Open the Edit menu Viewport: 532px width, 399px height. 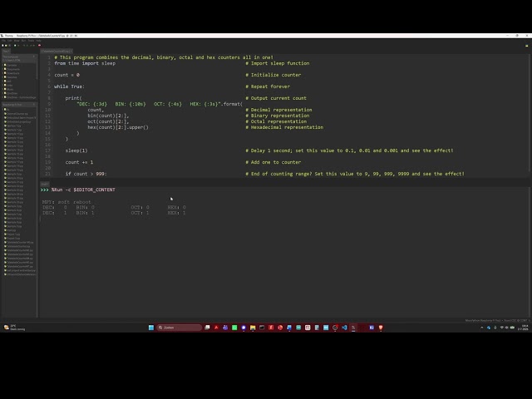[9, 41]
